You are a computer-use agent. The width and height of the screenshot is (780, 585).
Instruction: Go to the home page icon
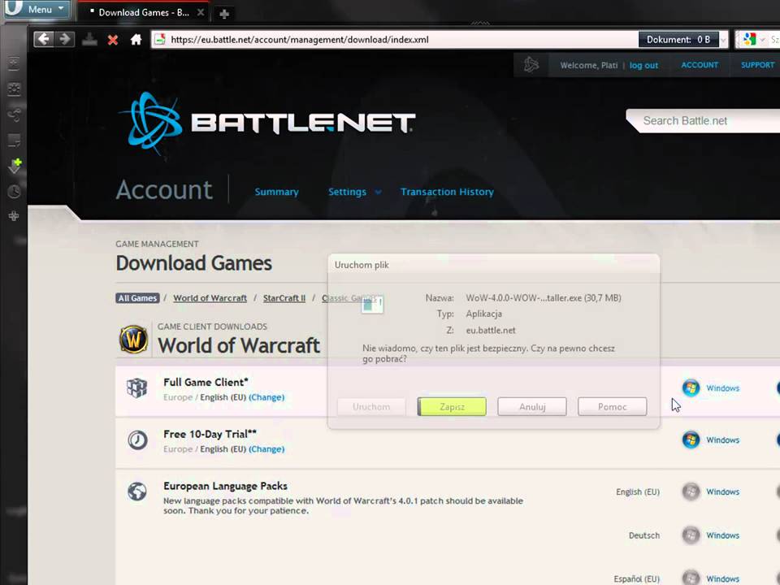coord(136,39)
